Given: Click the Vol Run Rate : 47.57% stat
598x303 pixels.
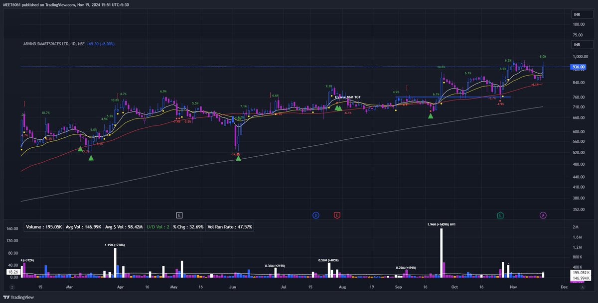Looking at the screenshot, I should (230, 227).
